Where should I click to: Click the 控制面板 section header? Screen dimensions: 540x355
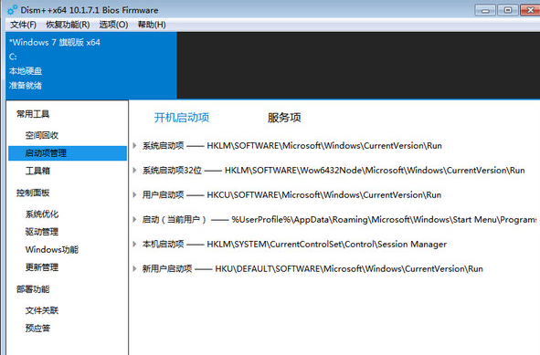tap(33, 193)
